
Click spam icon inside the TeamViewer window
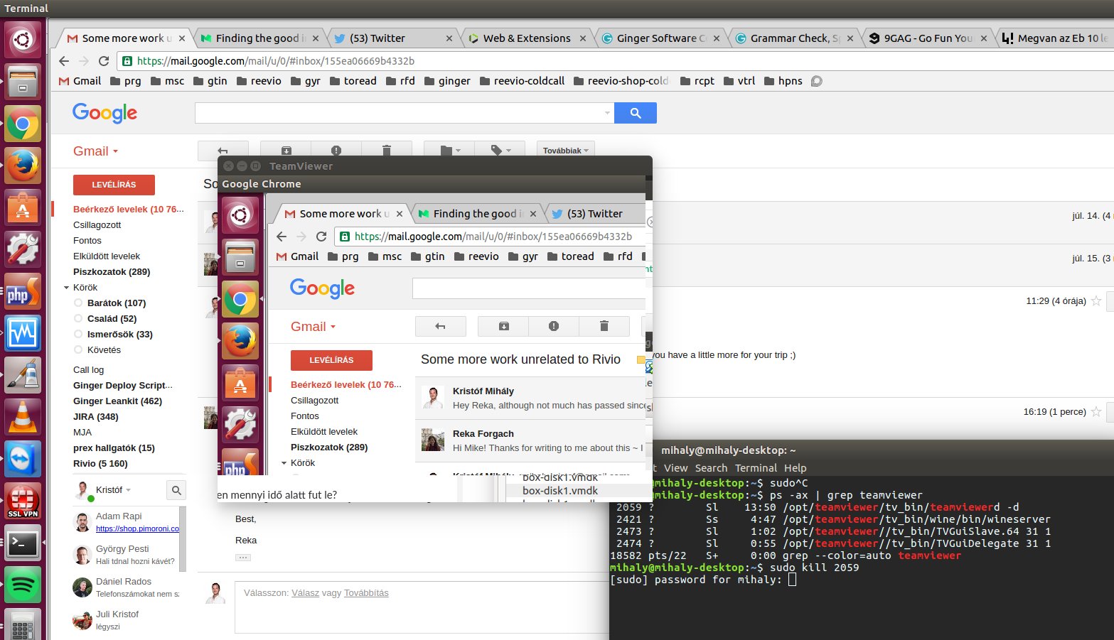pos(554,326)
